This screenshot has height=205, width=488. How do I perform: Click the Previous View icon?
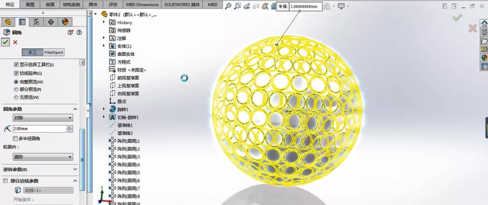(x=247, y=6)
